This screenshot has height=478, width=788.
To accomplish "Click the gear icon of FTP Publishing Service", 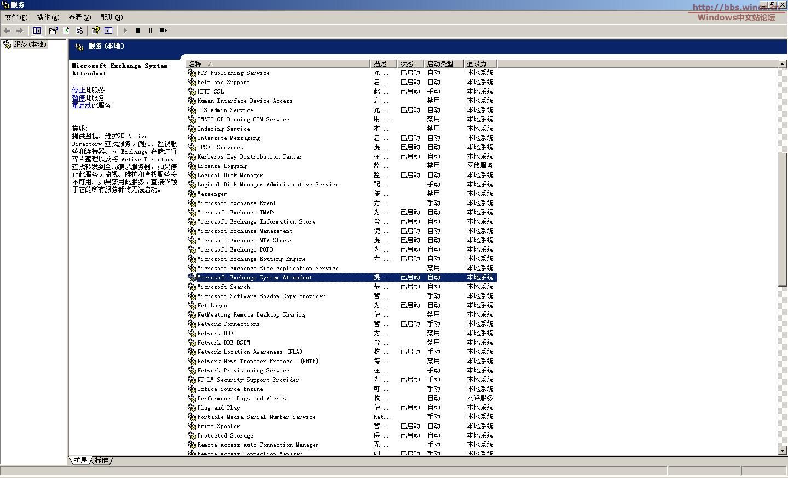I will (x=192, y=73).
